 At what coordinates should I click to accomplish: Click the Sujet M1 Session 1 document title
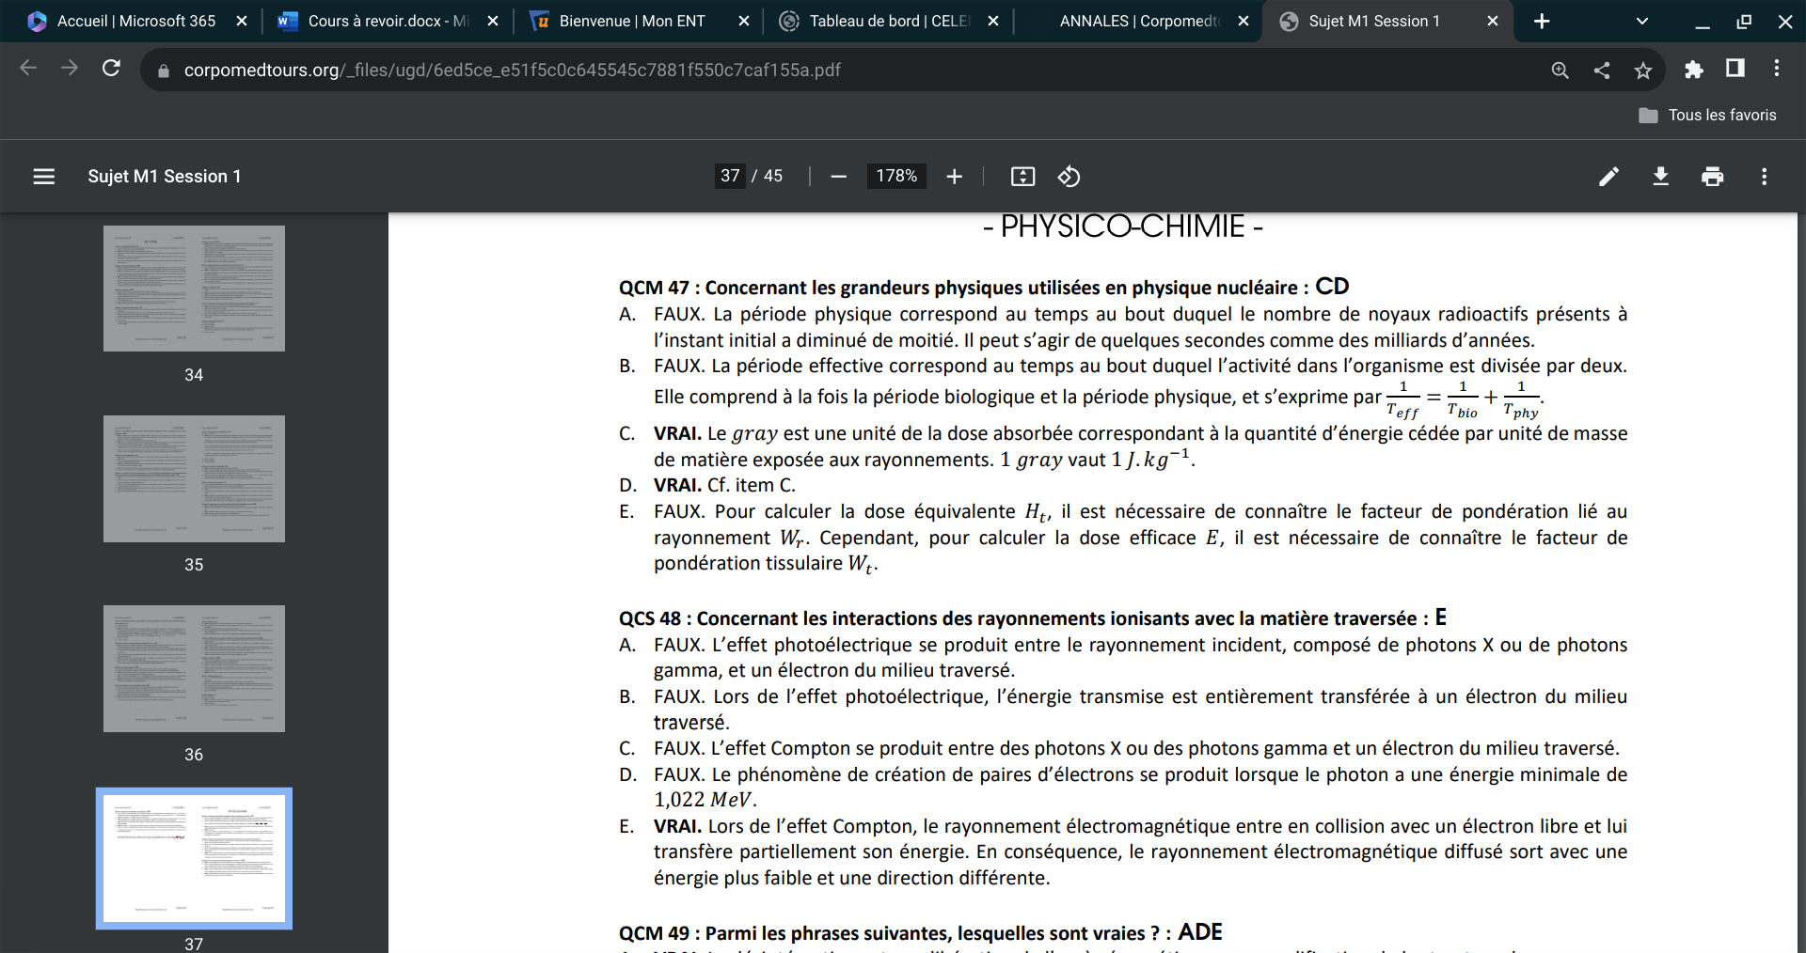pyautogui.click(x=165, y=177)
